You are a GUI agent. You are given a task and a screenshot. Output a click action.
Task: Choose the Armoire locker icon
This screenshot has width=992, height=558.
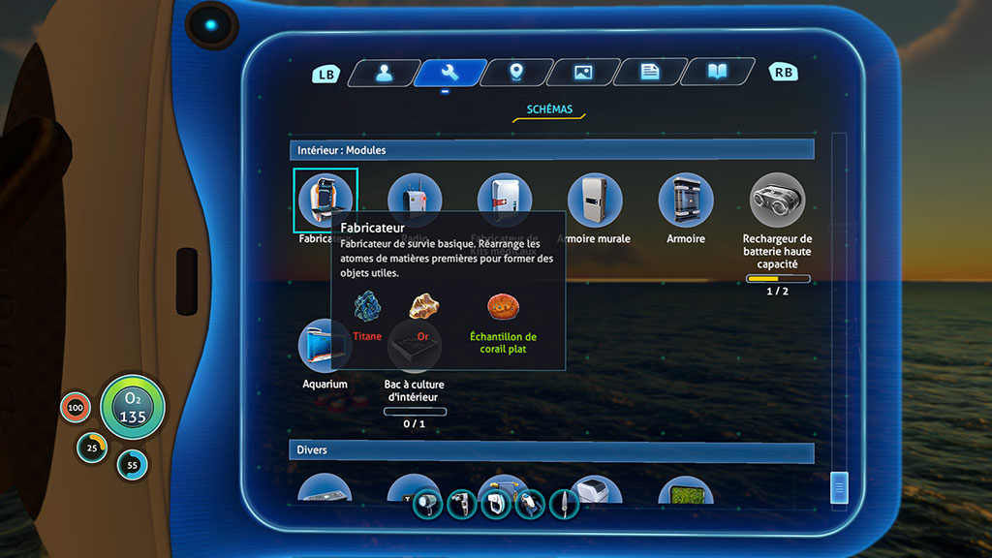click(686, 200)
